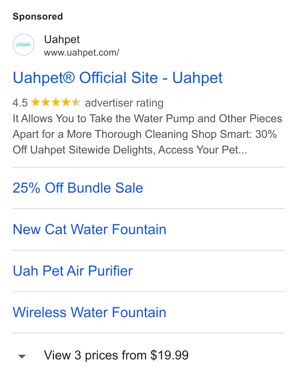Click the Sponsored label
This screenshot has height=379, width=298.
(x=38, y=16)
